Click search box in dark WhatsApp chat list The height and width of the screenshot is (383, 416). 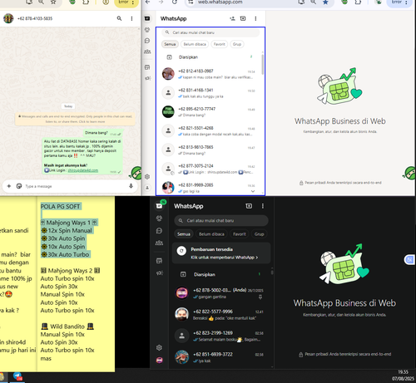(221, 221)
